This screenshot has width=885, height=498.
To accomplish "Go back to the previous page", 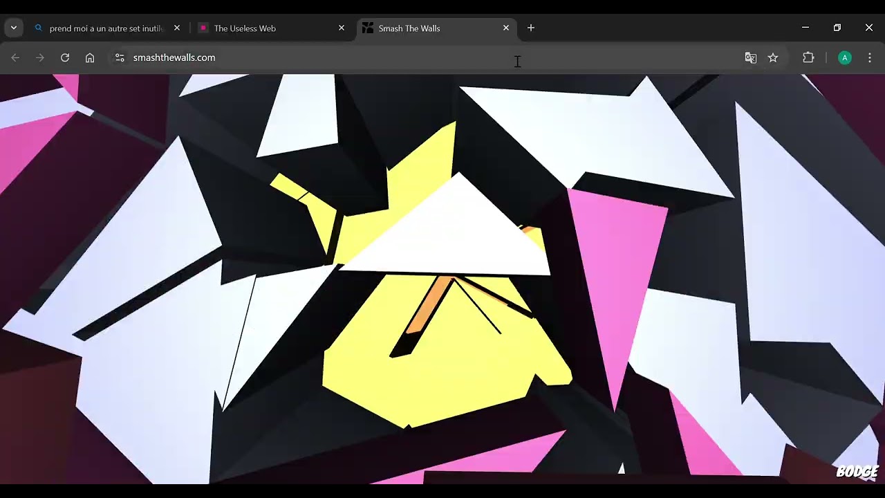I will [x=15, y=58].
